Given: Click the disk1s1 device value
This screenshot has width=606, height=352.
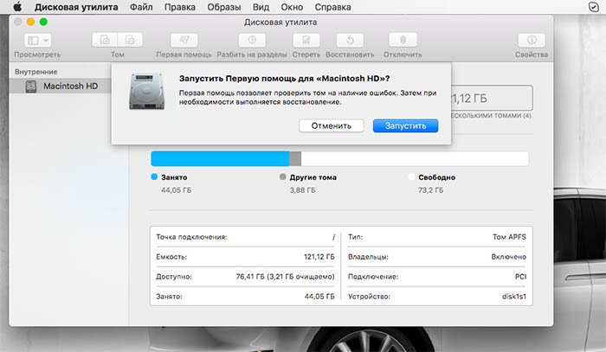Looking at the screenshot, I should [x=514, y=297].
